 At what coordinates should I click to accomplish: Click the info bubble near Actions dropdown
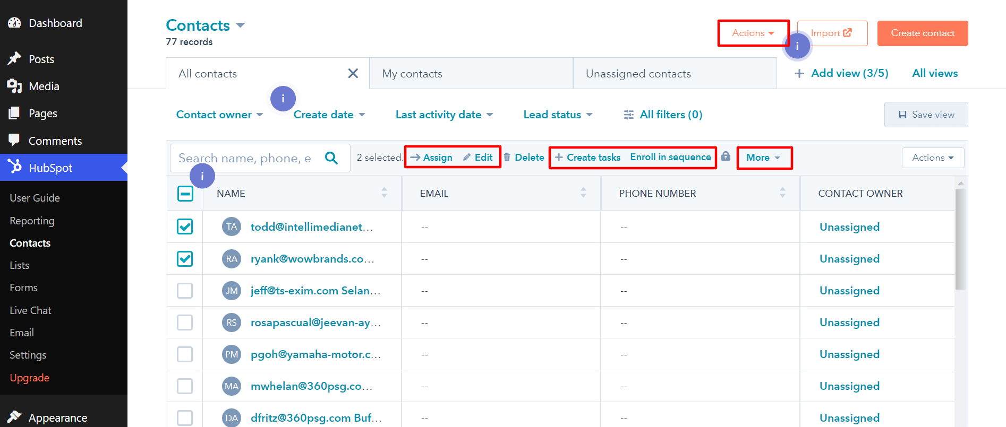[x=797, y=46]
